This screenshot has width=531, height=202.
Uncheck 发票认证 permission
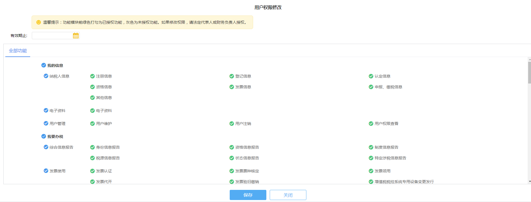pyautogui.click(x=92, y=171)
